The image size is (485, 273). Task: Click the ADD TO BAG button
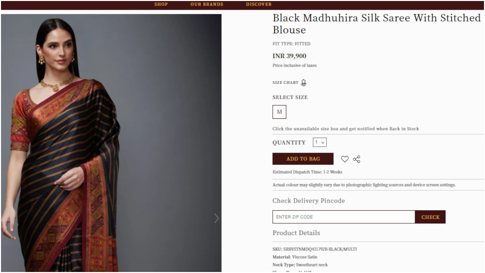[x=303, y=159]
